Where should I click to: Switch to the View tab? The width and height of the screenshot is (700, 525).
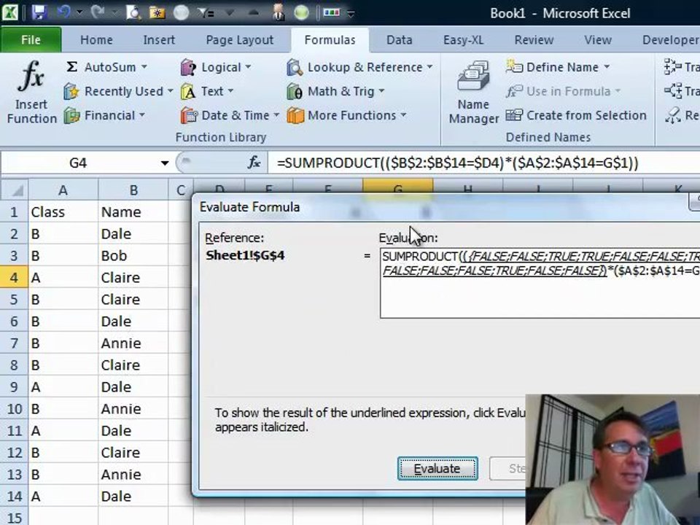(x=598, y=39)
